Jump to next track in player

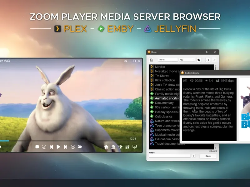[65, 147]
